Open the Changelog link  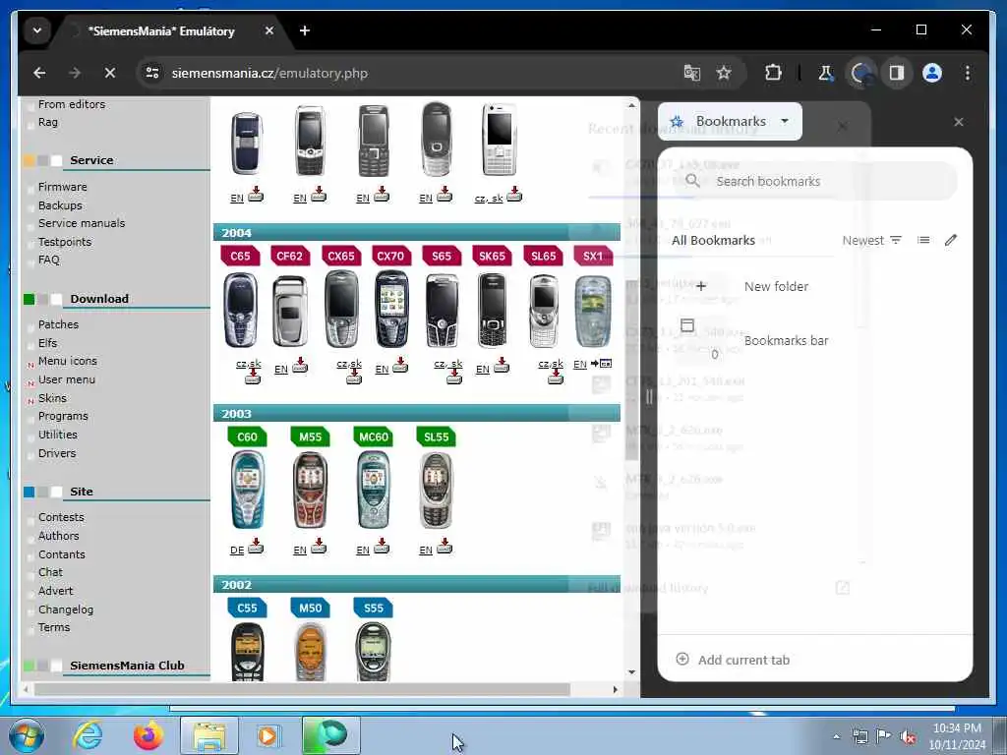tap(66, 610)
